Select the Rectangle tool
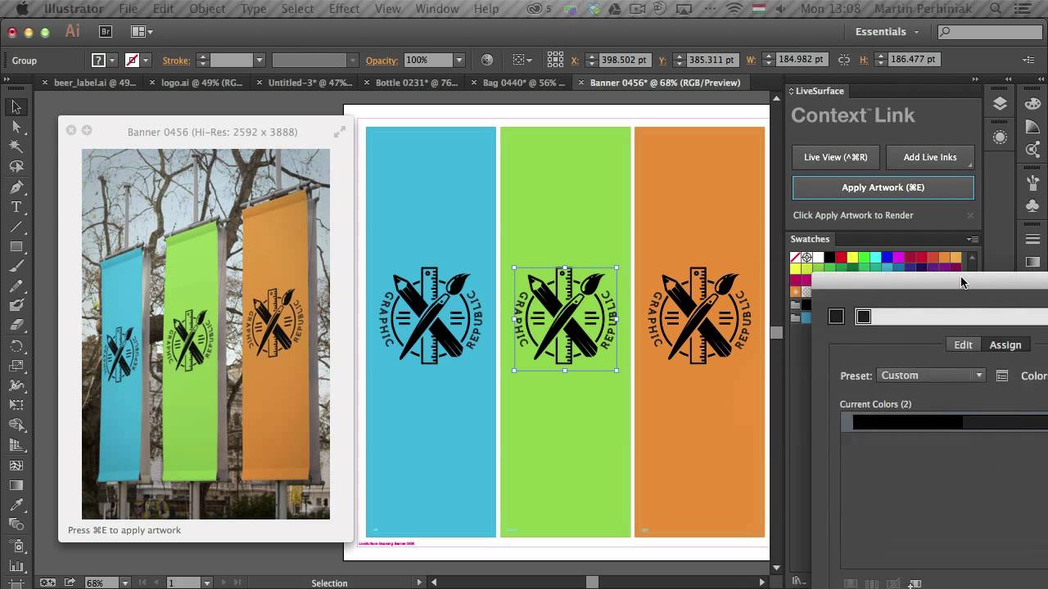The image size is (1048, 589). (16, 246)
